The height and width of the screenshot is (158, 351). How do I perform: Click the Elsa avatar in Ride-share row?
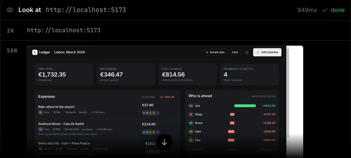(x=40, y=112)
